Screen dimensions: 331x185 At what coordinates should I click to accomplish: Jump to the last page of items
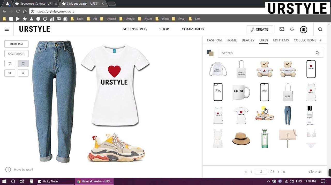click(284, 172)
